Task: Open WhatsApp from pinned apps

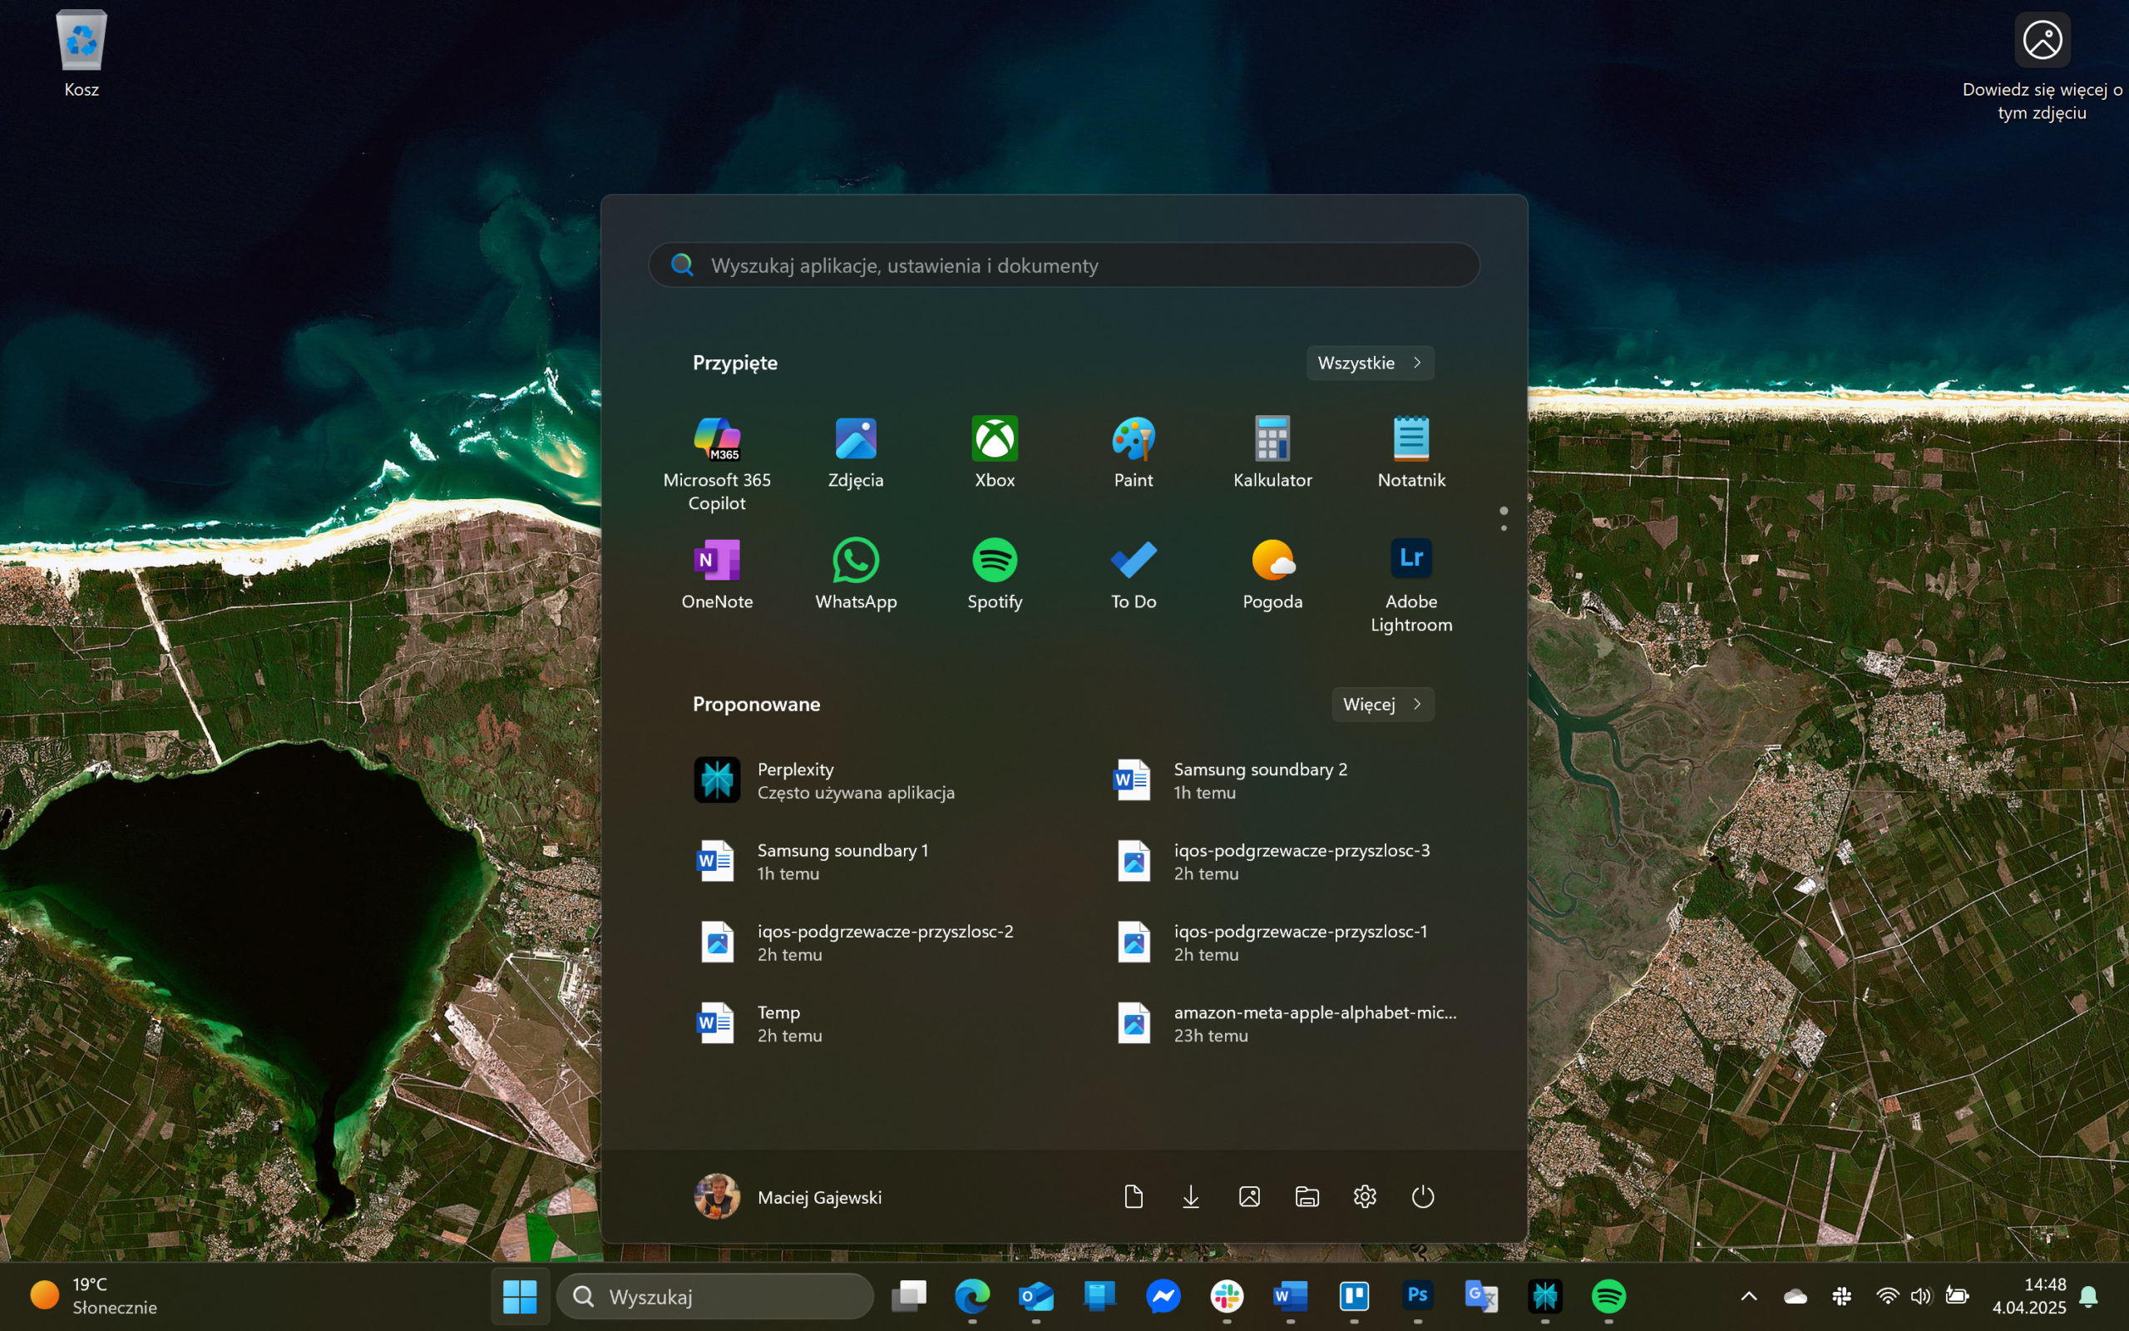Action: click(x=855, y=573)
